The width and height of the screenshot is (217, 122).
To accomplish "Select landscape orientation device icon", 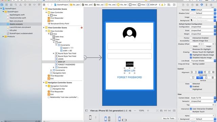I will [x=124, y=120].
